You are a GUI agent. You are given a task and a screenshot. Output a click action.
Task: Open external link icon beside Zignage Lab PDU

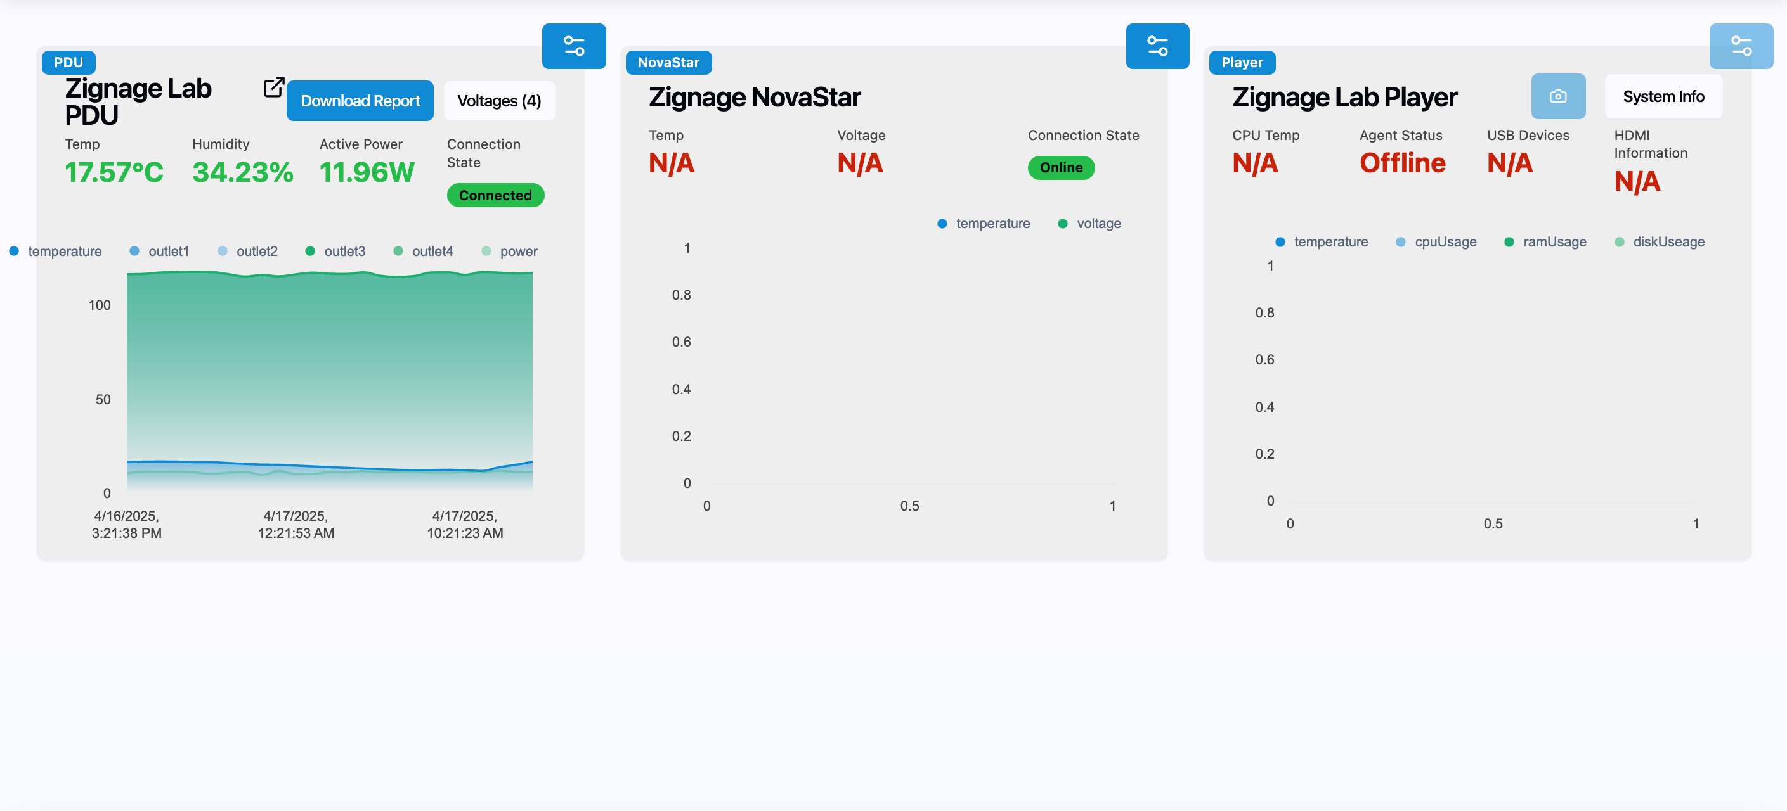click(x=273, y=87)
